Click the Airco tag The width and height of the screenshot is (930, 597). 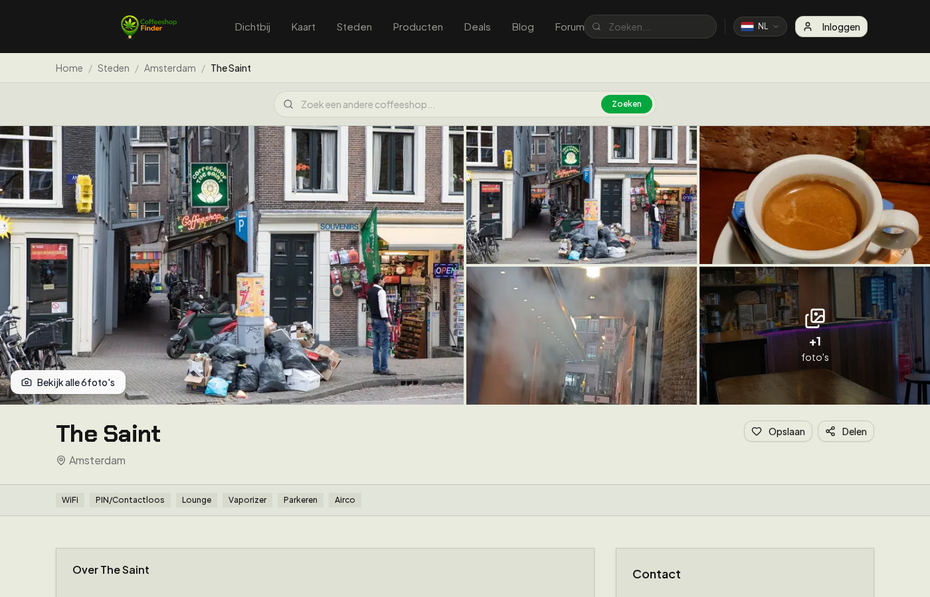345,500
